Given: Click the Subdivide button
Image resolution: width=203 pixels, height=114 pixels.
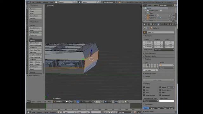Looking at the screenshot, I should (x=35, y=52).
